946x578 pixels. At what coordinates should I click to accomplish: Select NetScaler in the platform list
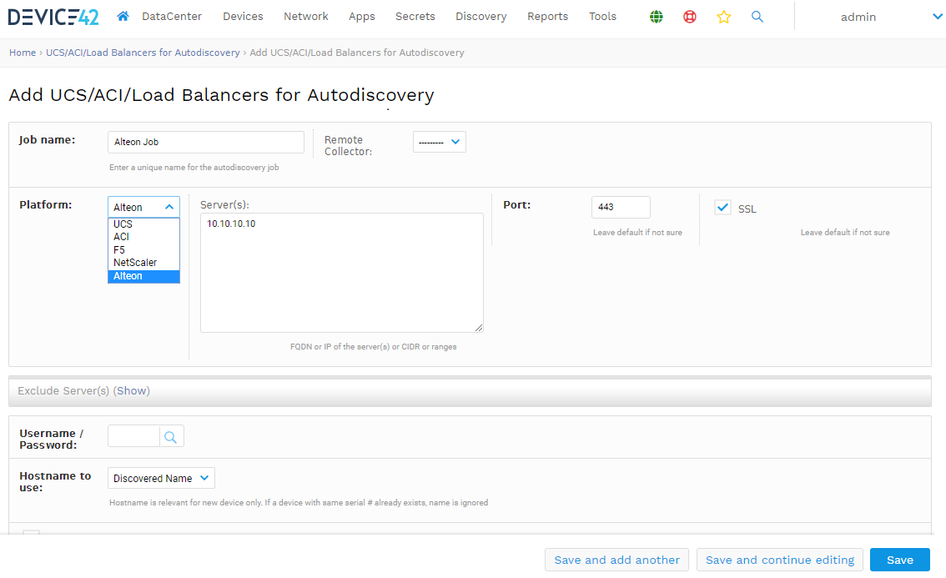pos(135,262)
